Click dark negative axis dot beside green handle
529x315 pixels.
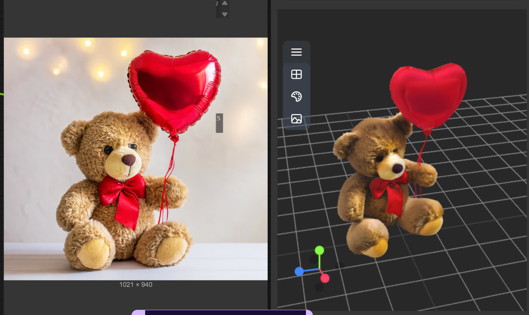314,259
